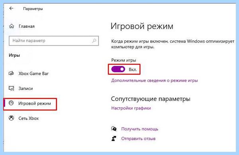This screenshot has width=239, height=155.
Task: Click the Получить помощь chat icon
Action: (x=114, y=129)
